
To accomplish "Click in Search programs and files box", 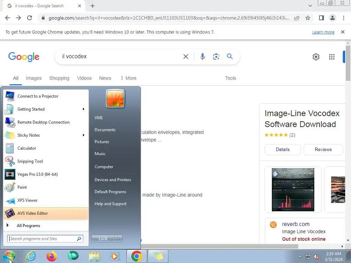I will pyautogui.click(x=45, y=239).
